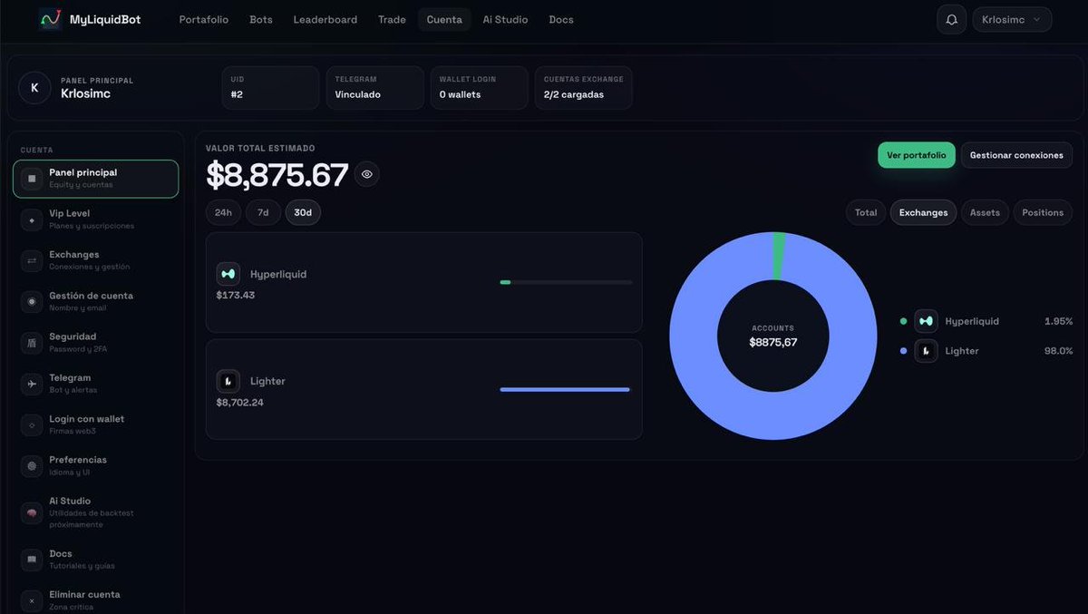The image size is (1088, 614).
Task: Click the Hyperliquid logo in the chart legend
Action: pyautogui.click(x=926, y=321)
